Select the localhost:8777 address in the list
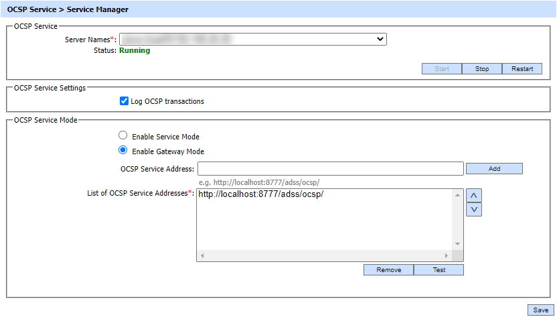The height and width of the screenshot is (317, 557). click(x=261, y=195)
